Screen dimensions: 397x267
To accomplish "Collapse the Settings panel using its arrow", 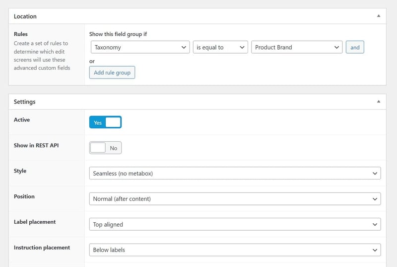I will point(379,101).
